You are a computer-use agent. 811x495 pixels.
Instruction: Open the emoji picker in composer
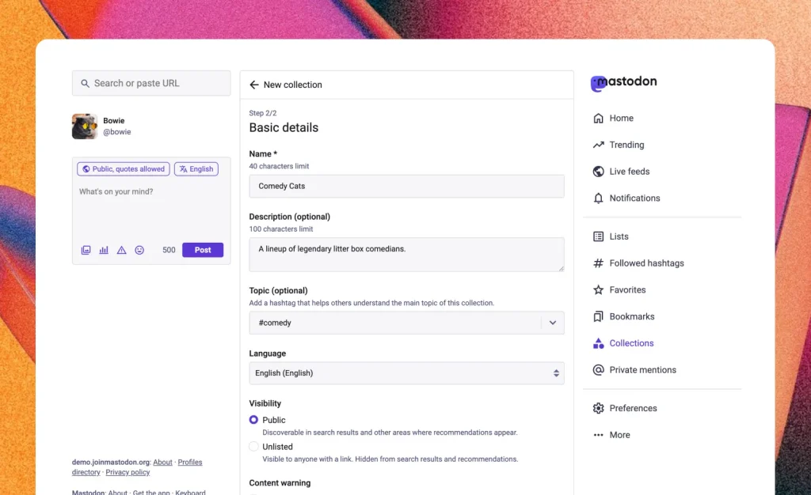pyautogui.click(x=139, y=250)
